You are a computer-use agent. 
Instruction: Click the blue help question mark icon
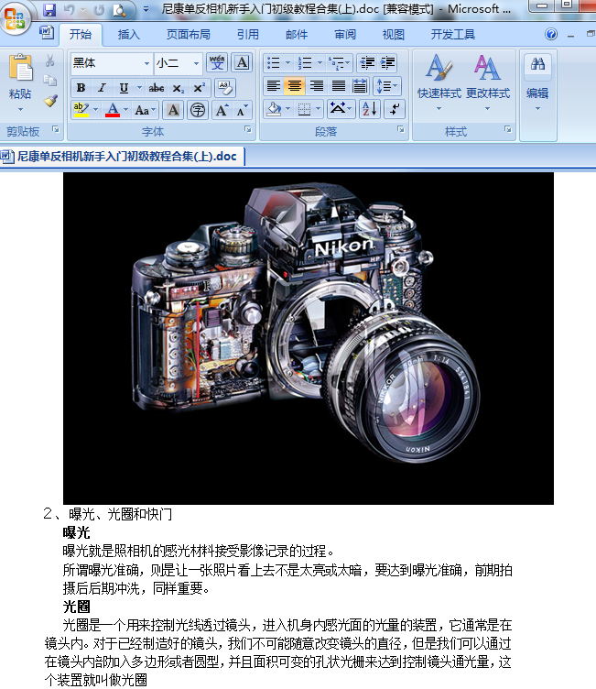[x=551, y=34]
